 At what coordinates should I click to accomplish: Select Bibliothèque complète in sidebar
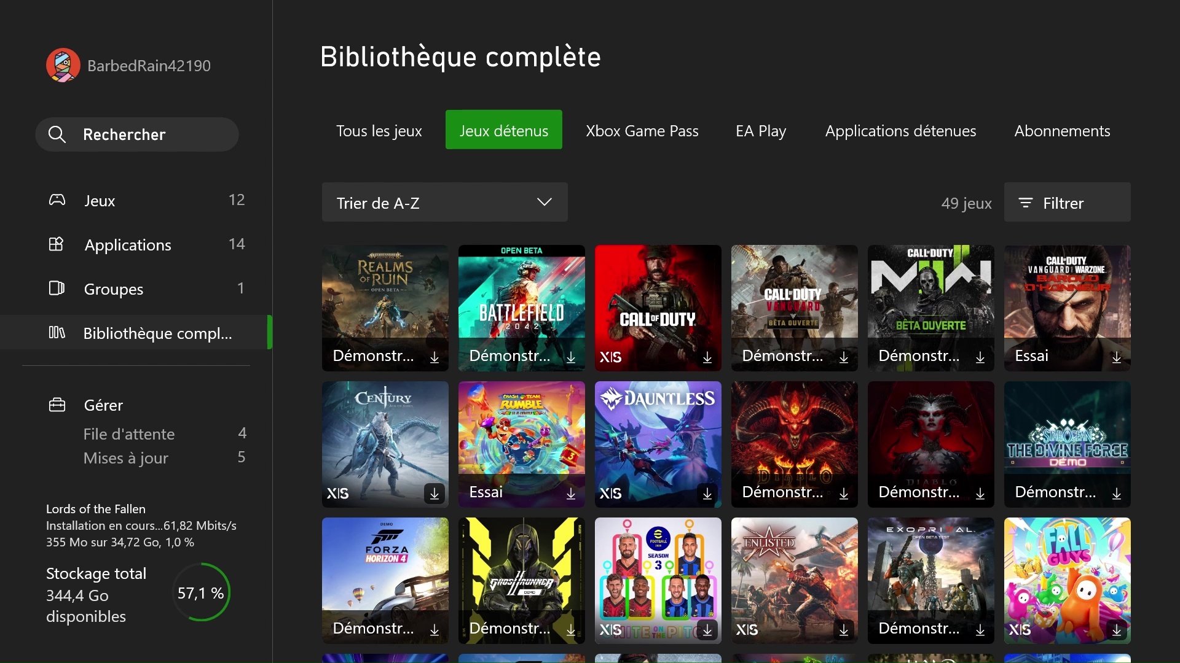136,333
